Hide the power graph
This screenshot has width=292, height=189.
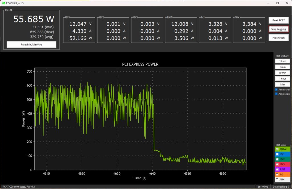click(278, 38)
